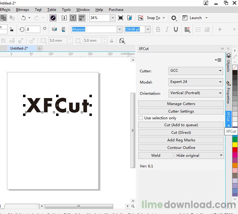The width and height of the screenshot is (238, 214).
Task: Open the XFCut docker flyout menu icon
Action: coord(218,60)
